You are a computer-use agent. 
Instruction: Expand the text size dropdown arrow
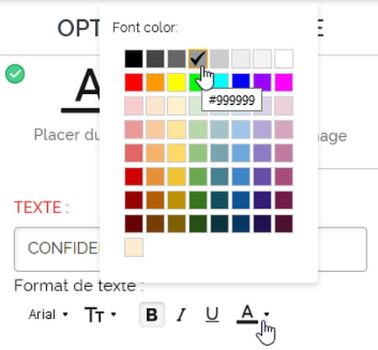113,314
